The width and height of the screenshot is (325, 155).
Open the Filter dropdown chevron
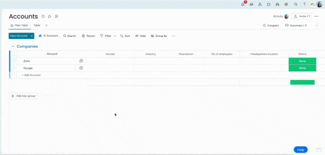click(115, 36)
